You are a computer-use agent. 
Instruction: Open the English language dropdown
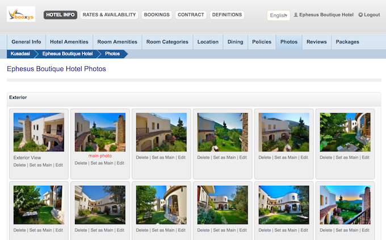[x=278, y=15]
